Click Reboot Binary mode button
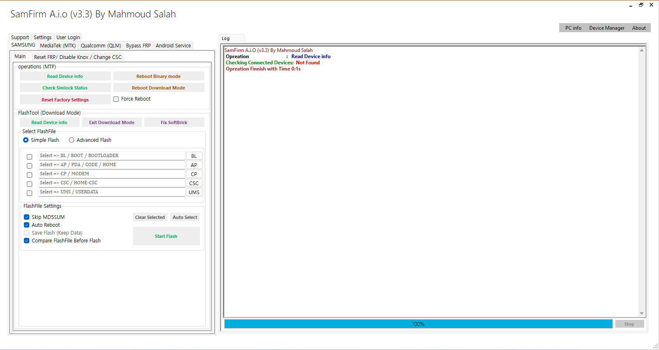This screenshot has width=659, height=350. click(x=159, y=76)
